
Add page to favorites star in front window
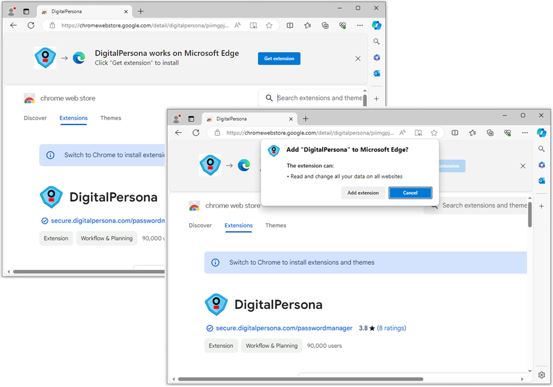point(434,133)
